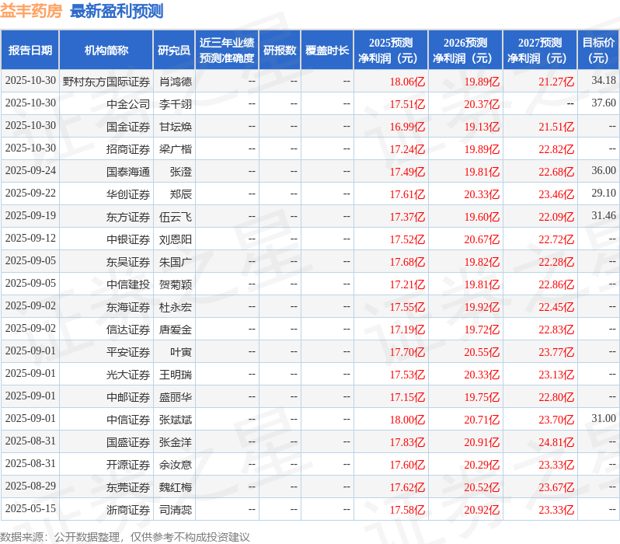The width and height of the screenshot is (620, 544).
Task: Click target price 37.60
Action: click(604, 103)
